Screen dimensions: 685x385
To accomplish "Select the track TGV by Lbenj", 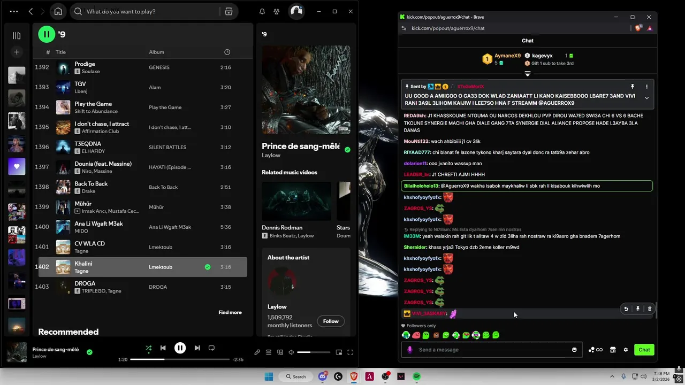I will coord(142,87).
